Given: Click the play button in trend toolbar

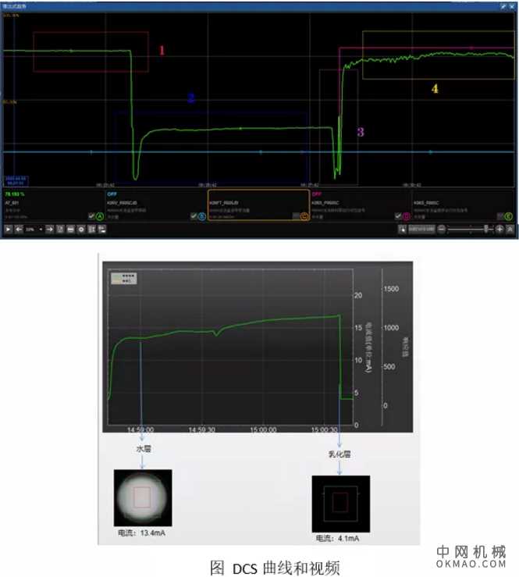Looking at the screenshot, I should point(8,230).
